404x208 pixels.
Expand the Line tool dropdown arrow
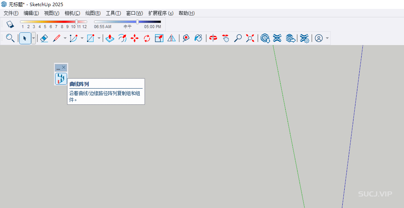pos(65,39)
